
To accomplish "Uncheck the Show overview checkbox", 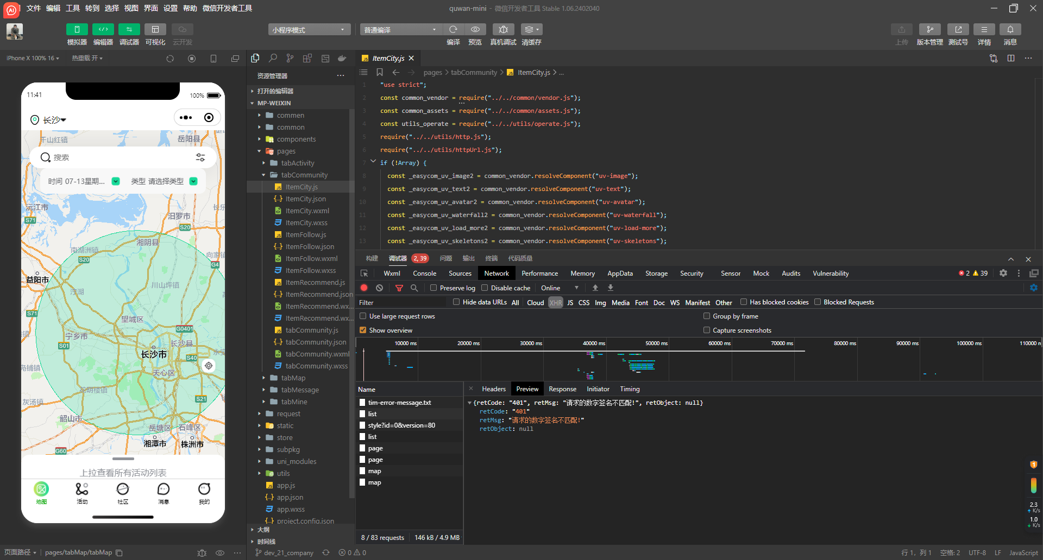I will (x=363, y=330).
